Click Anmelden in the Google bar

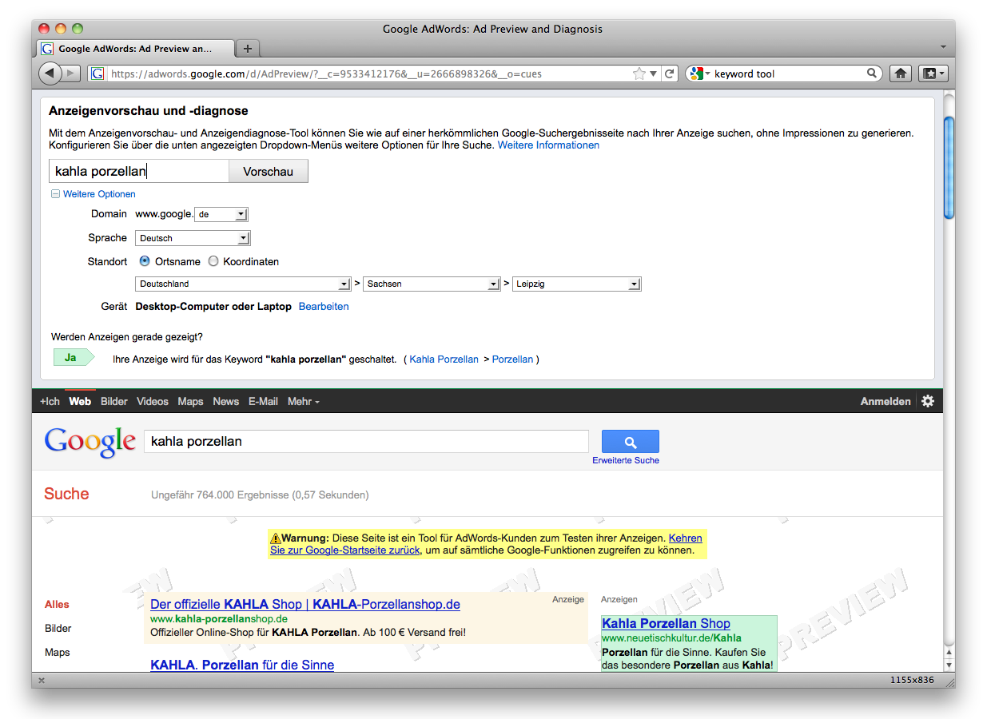886,401
